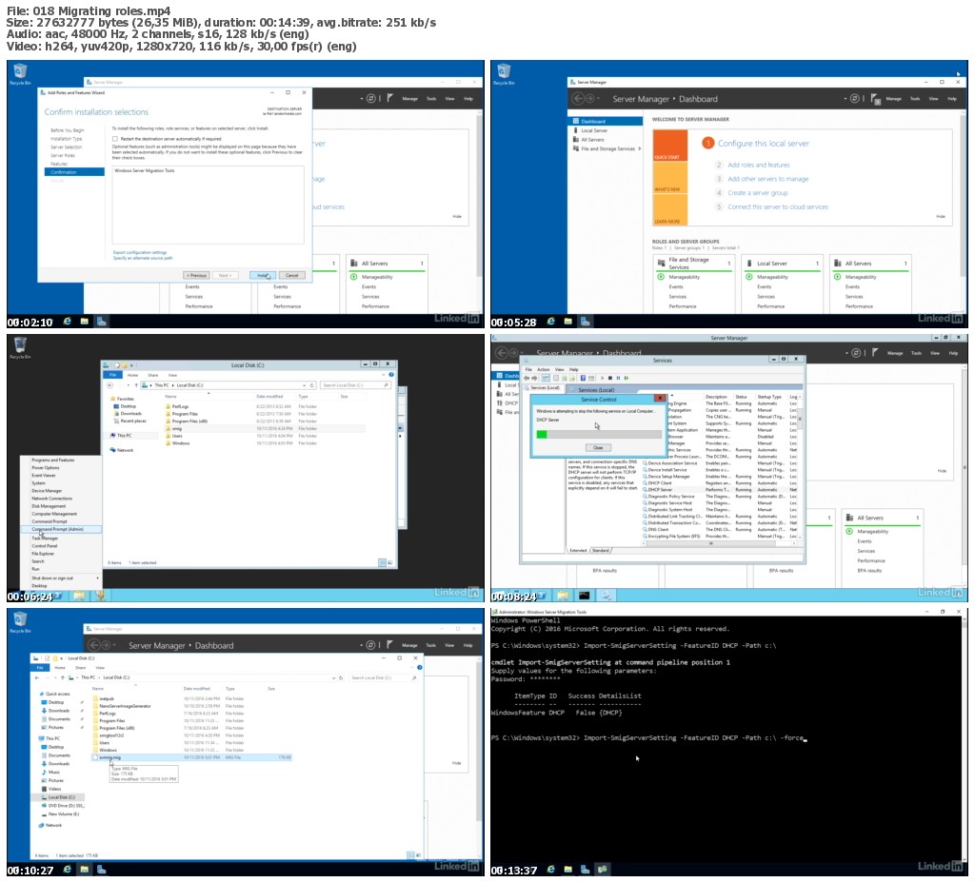975x882 pixels.
Task: Select the inetpub folder at 00:10:27
Action: (107, 698)
